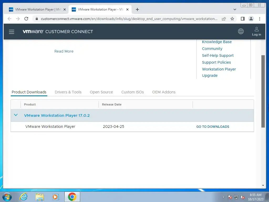
Task: Click the VMware Customer Connect logo
Action: pos(58,32)
